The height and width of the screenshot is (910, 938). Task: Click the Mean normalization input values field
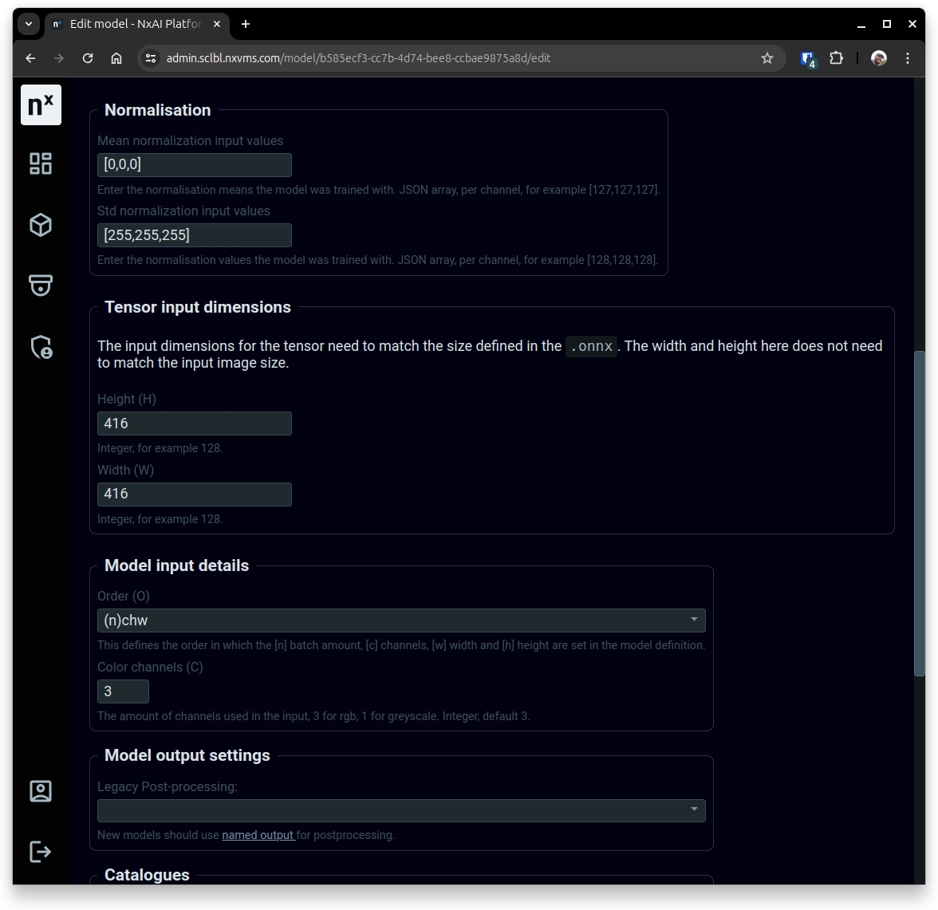pyautogui.click(x=195, y=165)
